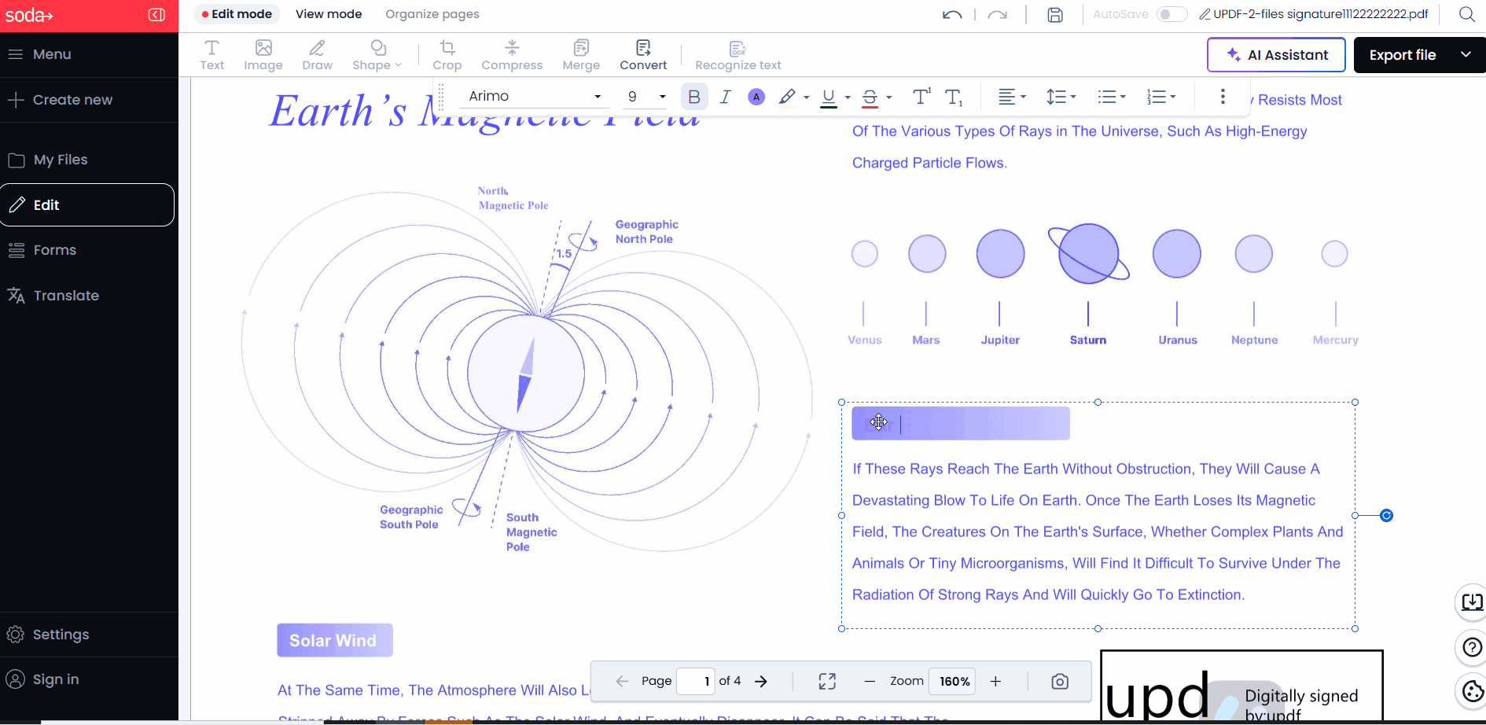
Task: Collapse the soda sidebar
Action: click(156, 15)
